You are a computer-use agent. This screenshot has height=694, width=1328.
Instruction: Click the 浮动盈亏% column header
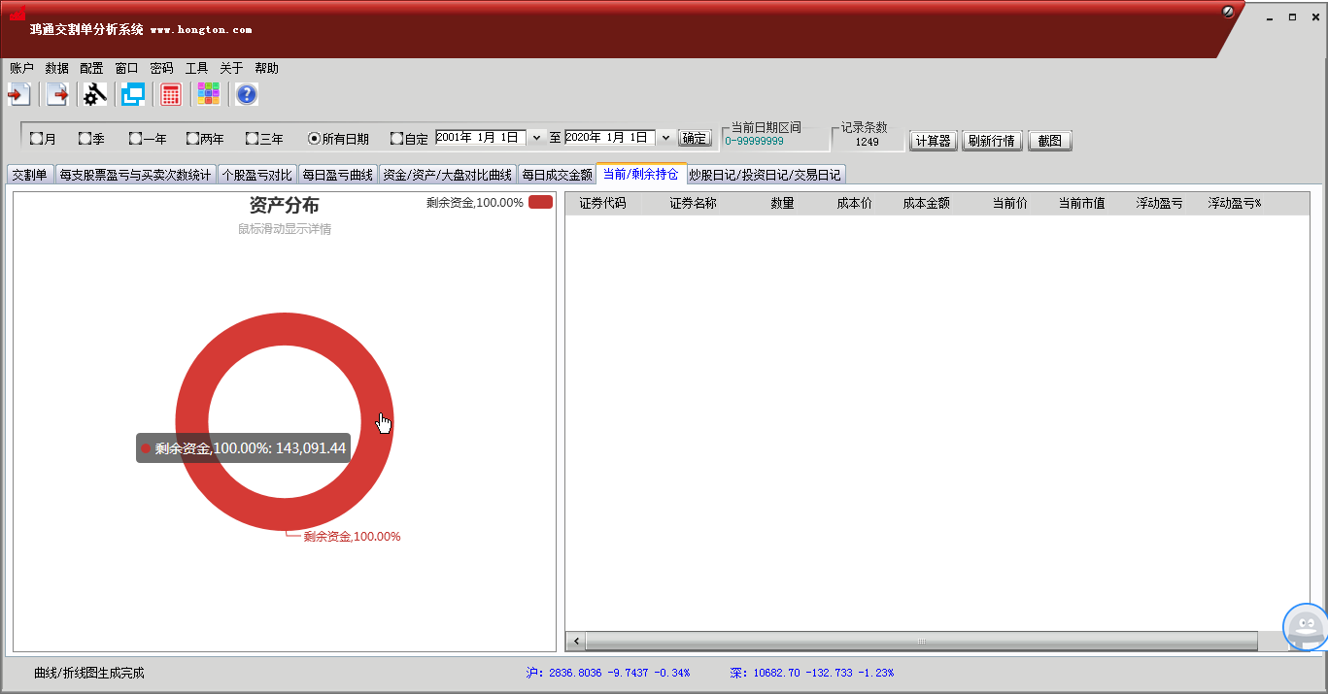[x=1234, y=204]
